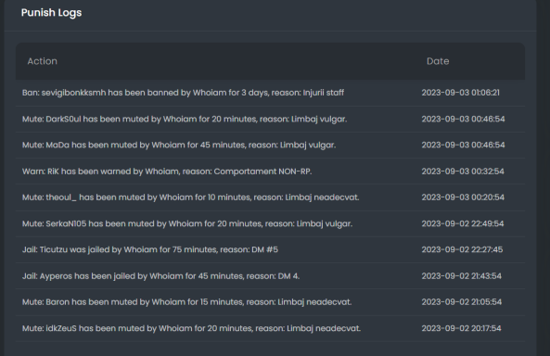Screen dimensions: 550x356
Task: Click the Punish Logs heading
Action: click(51, 13)
